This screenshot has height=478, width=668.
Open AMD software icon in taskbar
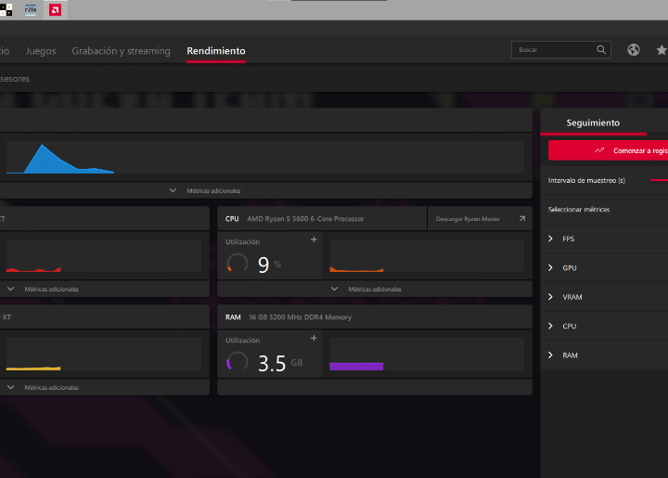pyautogui.click(x=56, y=10)
